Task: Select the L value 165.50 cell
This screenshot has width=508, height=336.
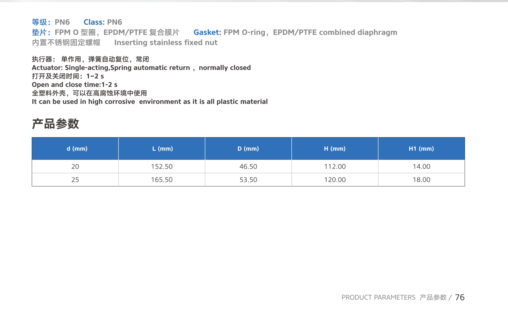Action: [162, 180]
